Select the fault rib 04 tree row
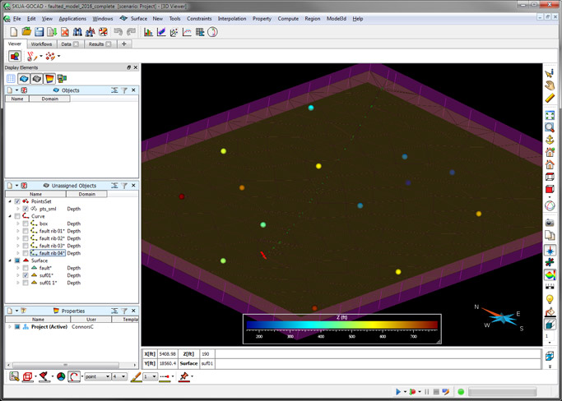This screenshot has width=562, height=401. coord(48,253)
